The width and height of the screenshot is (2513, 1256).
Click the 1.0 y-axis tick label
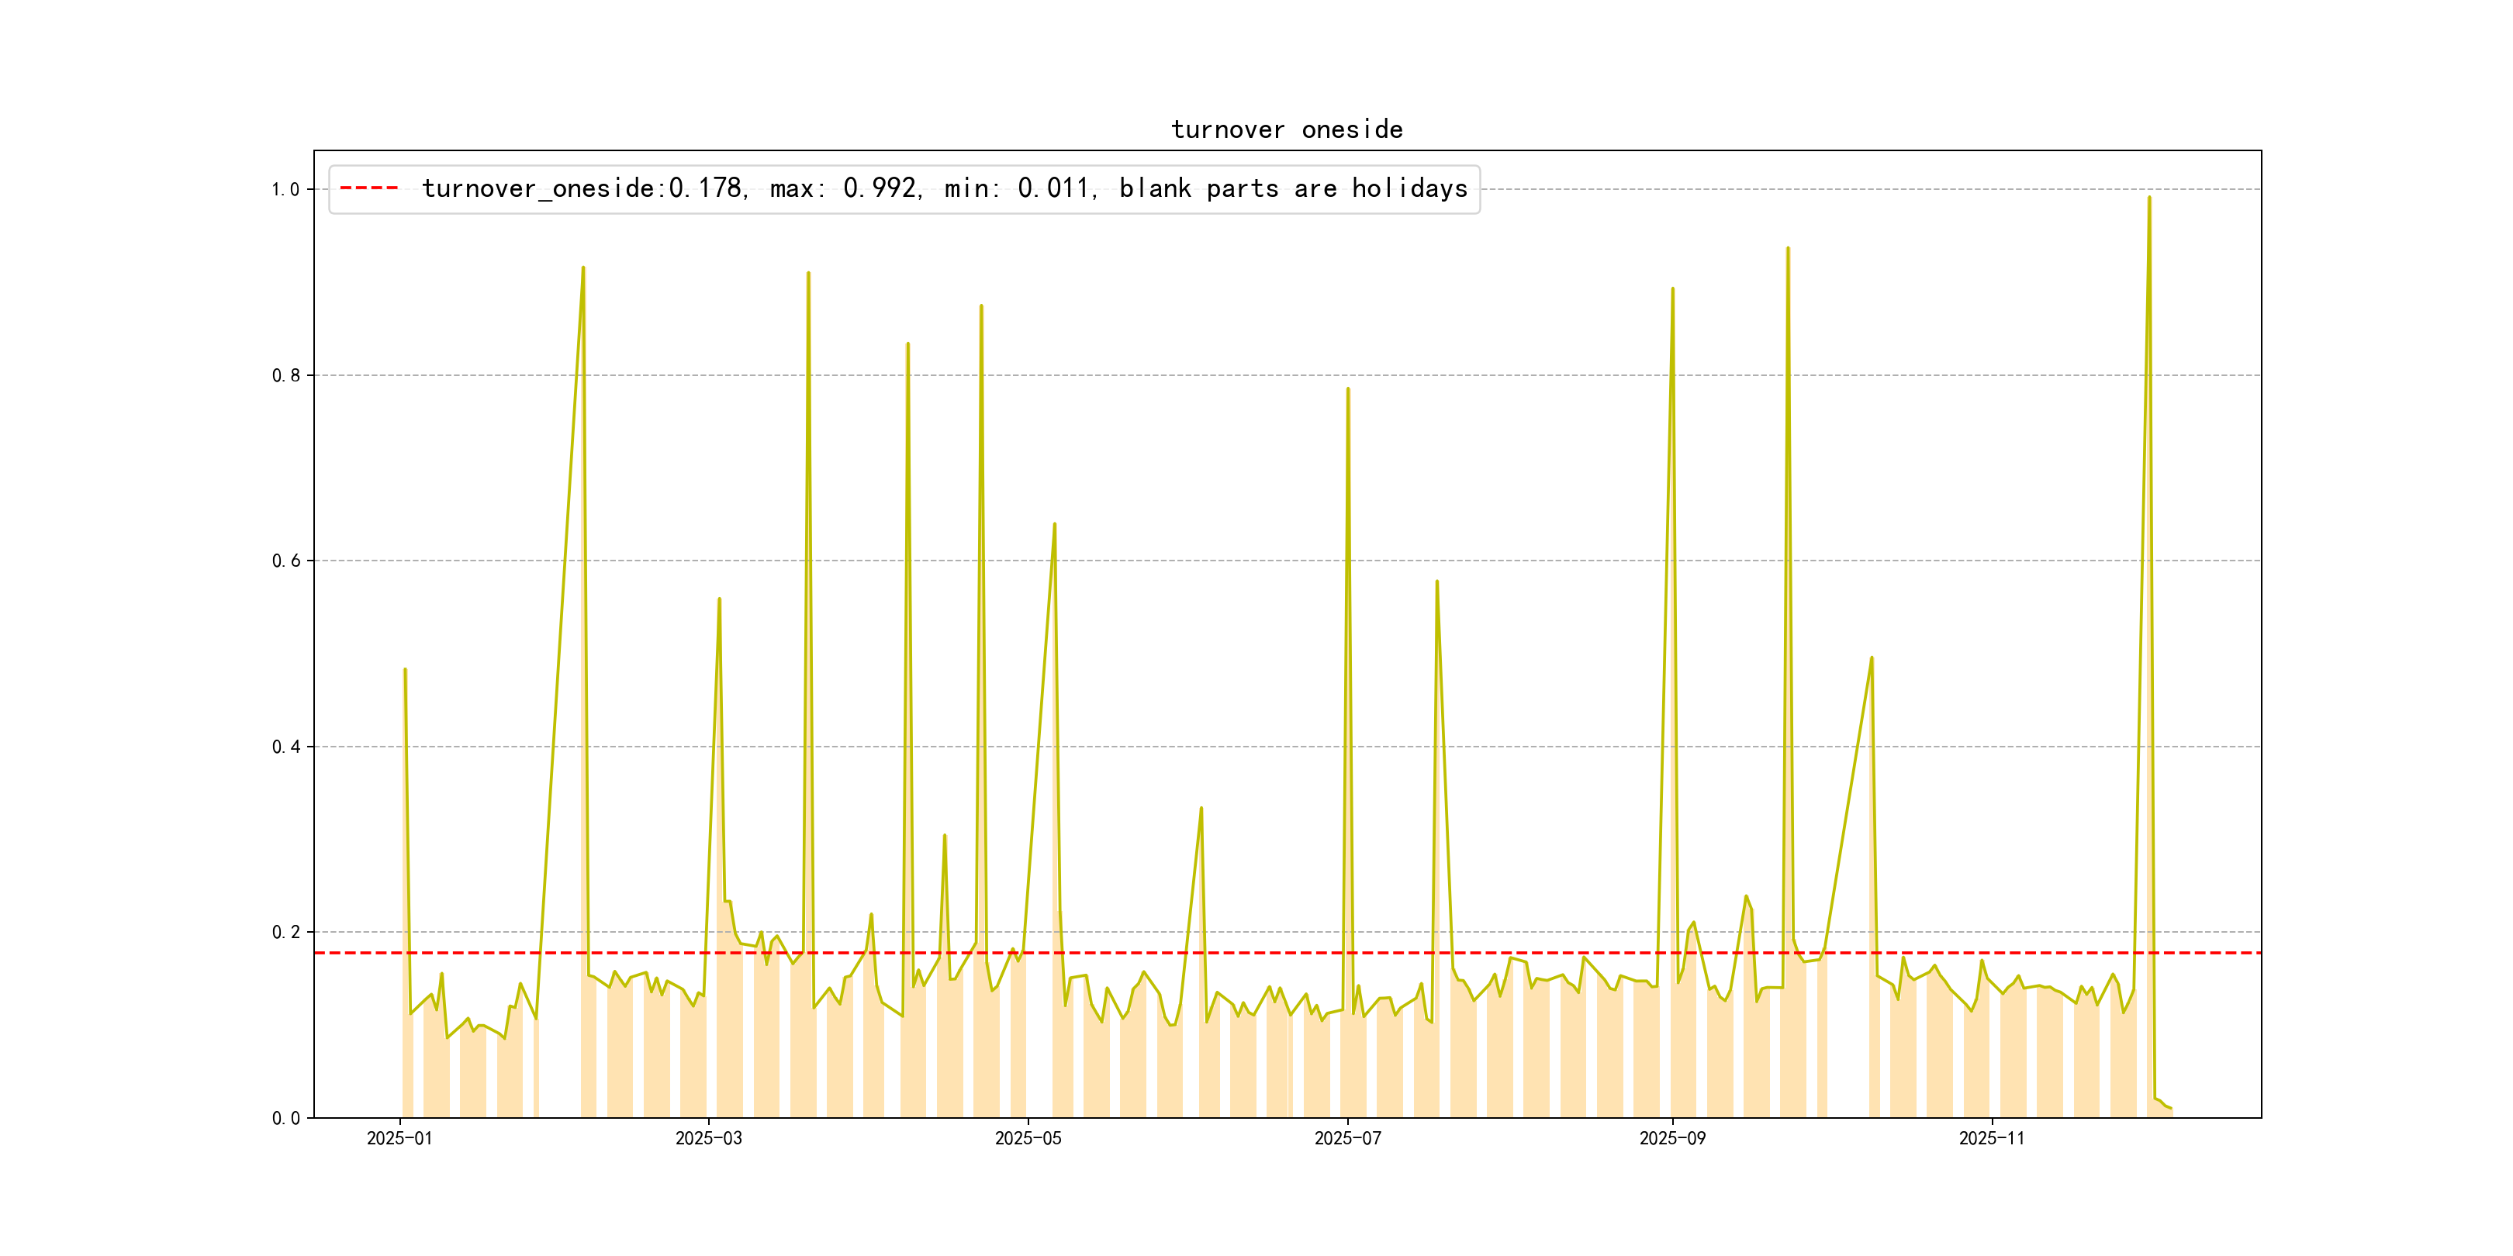pos(285,190)
